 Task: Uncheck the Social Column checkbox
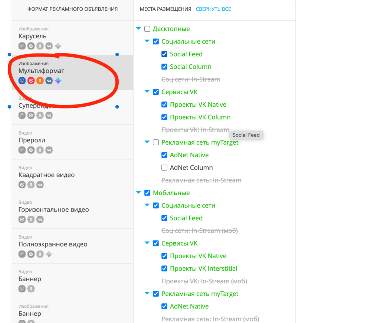pyautogui.click(x=164, y=67)
